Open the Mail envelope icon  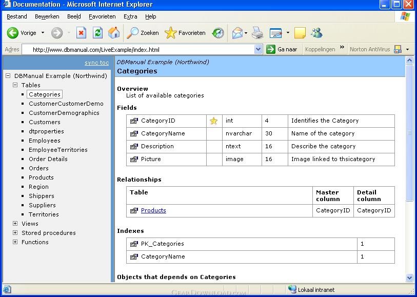tap(237, 33)
